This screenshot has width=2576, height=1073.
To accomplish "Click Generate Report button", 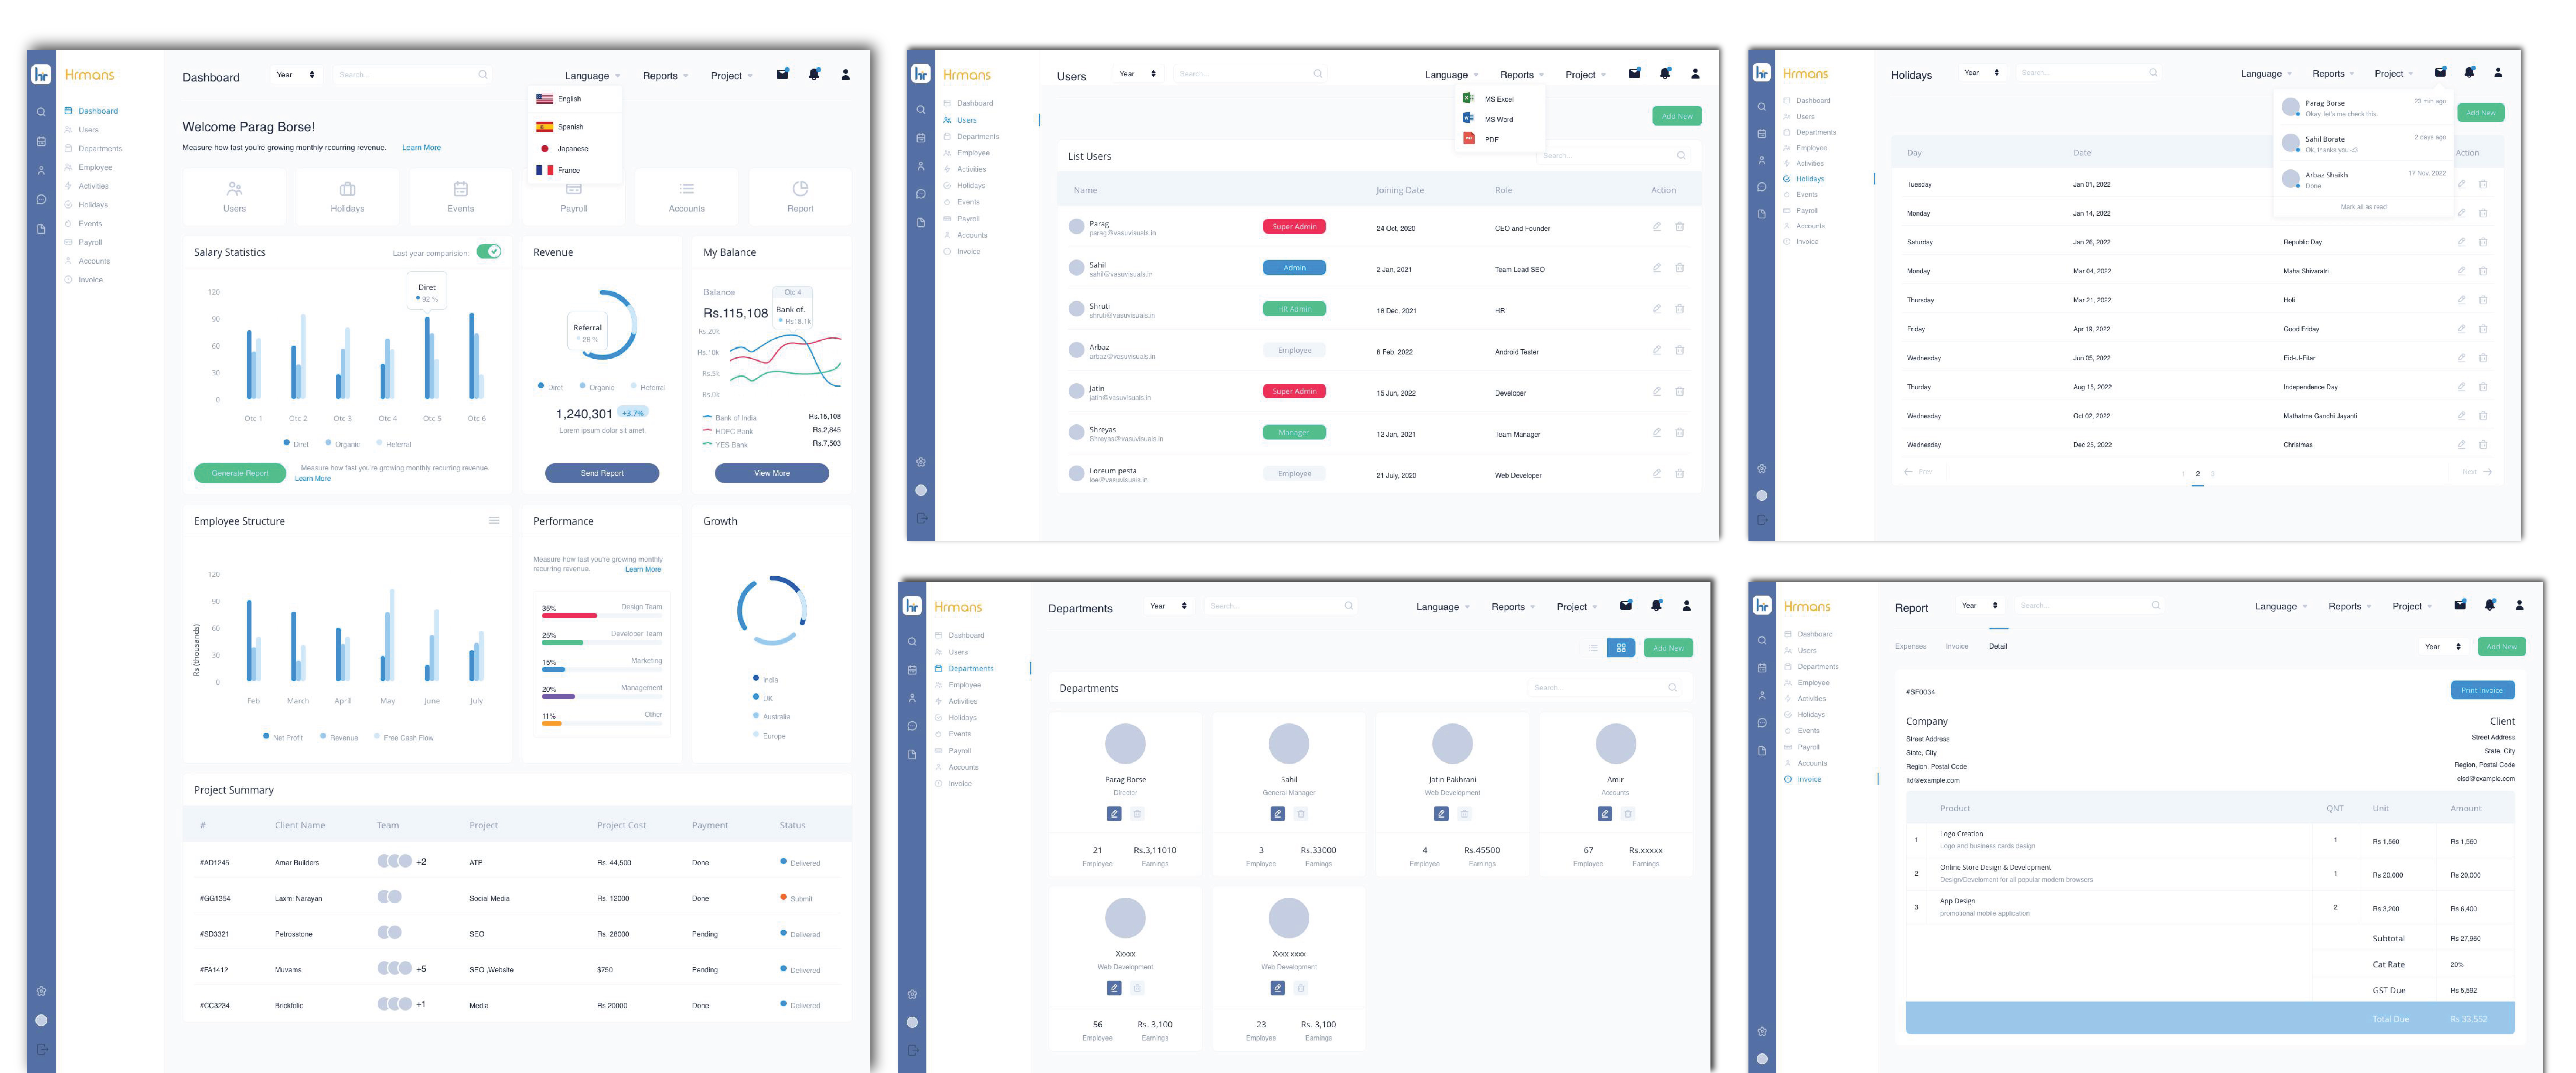I will [x=240, y=473].
